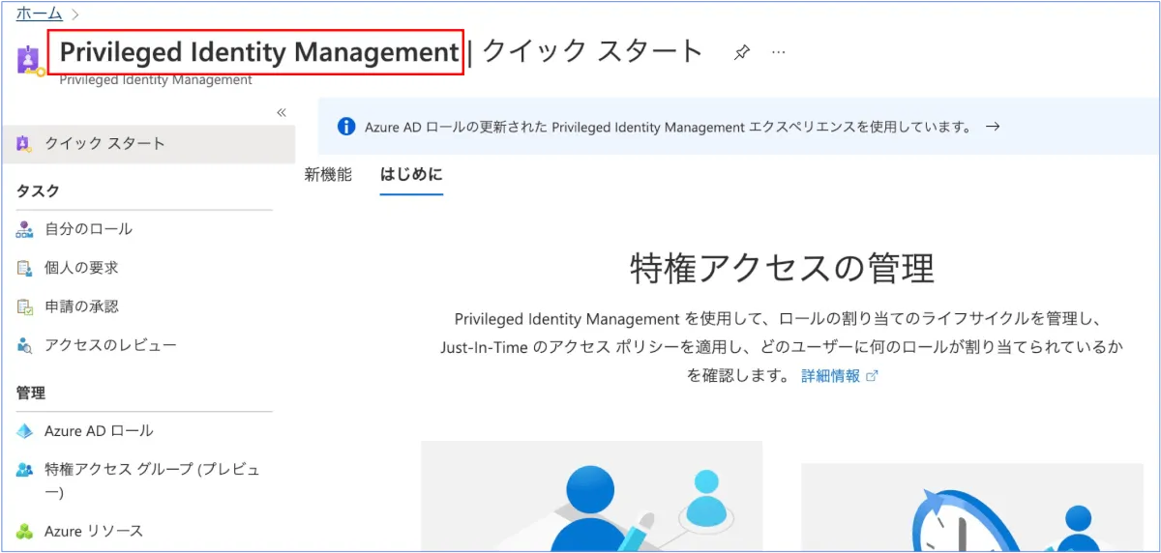The height and width of the screenshot is (553, 1161).
Task: Open アクセスのレビュー in the sidebar
Action: (x=110, y=345)
